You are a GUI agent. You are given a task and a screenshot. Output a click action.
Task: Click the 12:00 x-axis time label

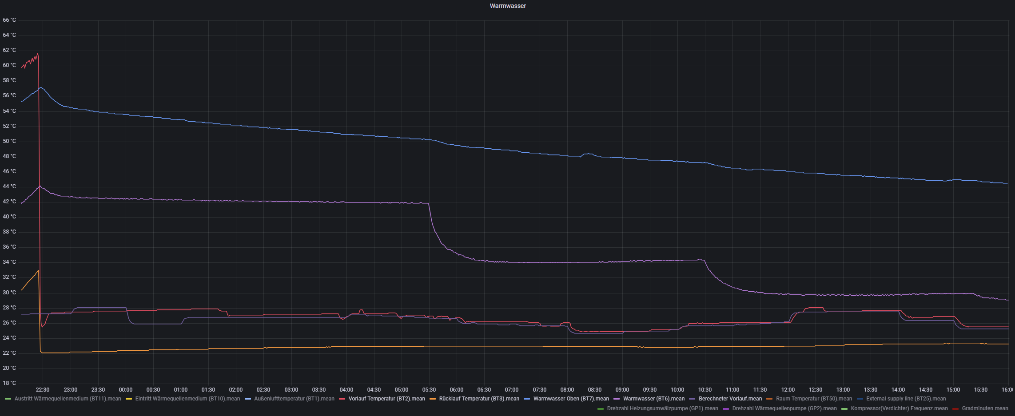coord(788,390)
